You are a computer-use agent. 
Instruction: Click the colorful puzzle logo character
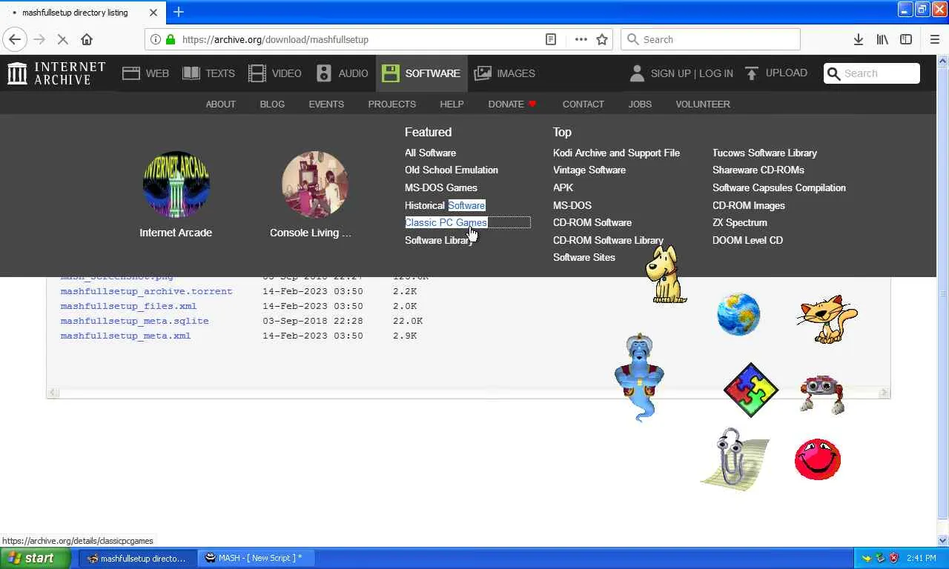751,390
